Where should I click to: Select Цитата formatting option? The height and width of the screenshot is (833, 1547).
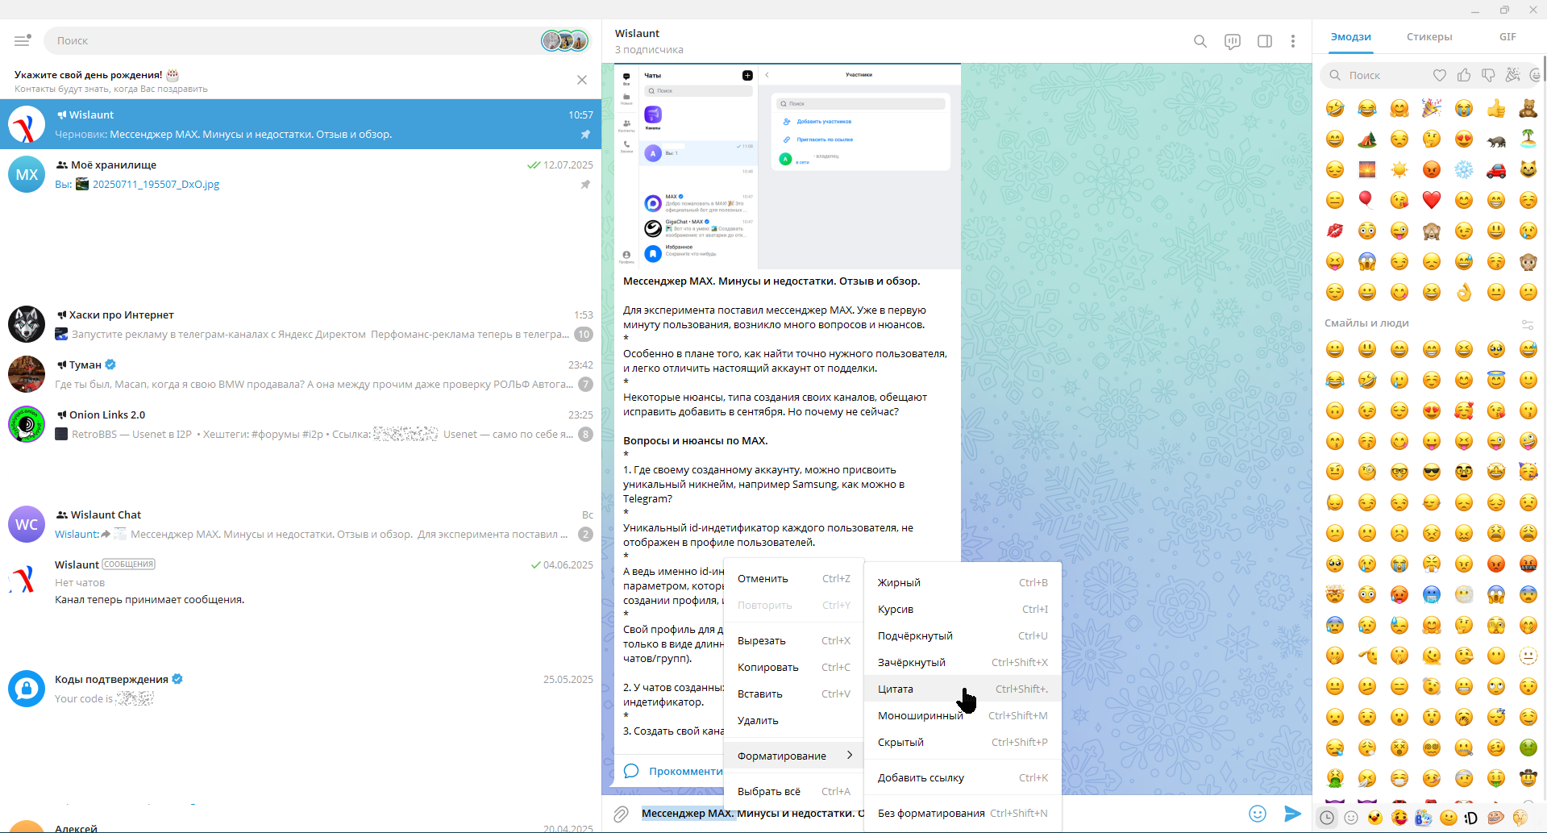(896, 689)
